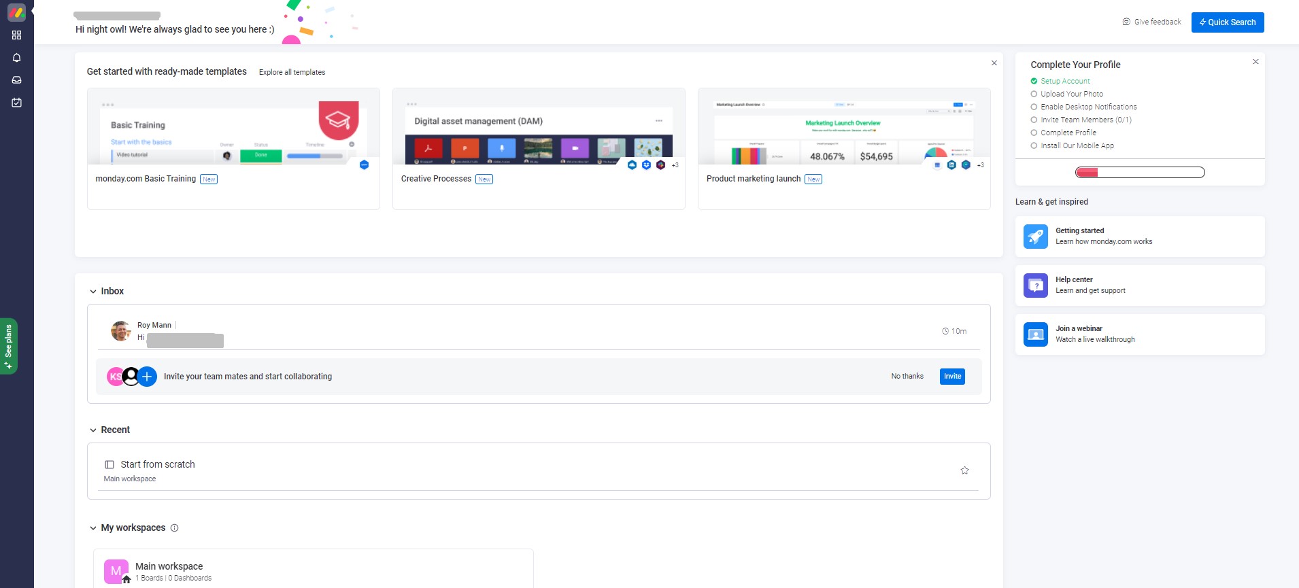Open the Roy Mann inbox message
Screen dimensions: 1299x588
539,331
